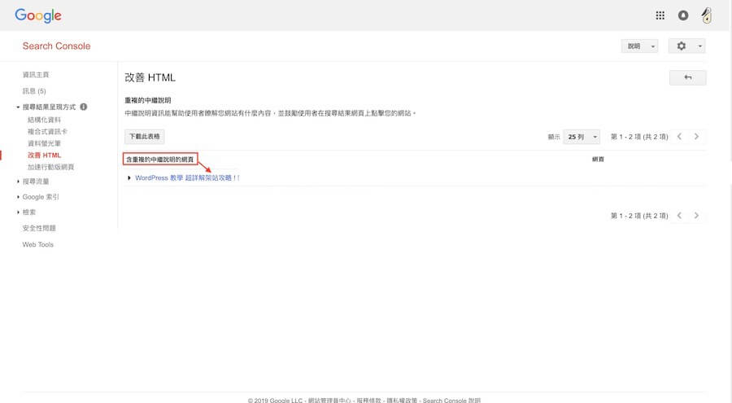Click the Search Console title link
Screen dimensions: 732x403
coord(56,46)
